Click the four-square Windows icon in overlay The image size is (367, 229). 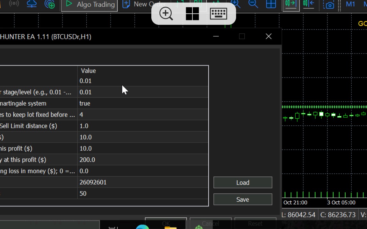tap(192, 14)
